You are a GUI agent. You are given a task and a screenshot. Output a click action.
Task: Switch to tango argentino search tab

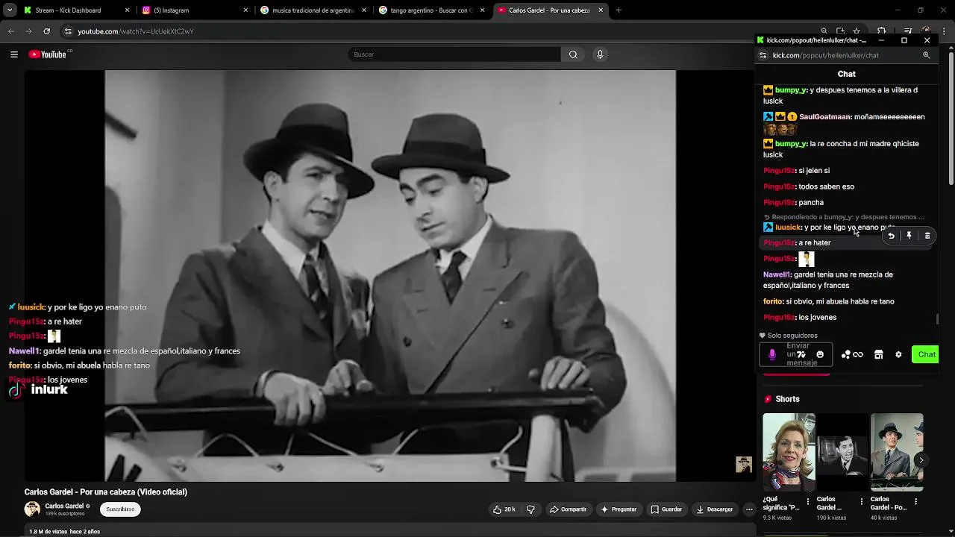(x=431, y=10)
